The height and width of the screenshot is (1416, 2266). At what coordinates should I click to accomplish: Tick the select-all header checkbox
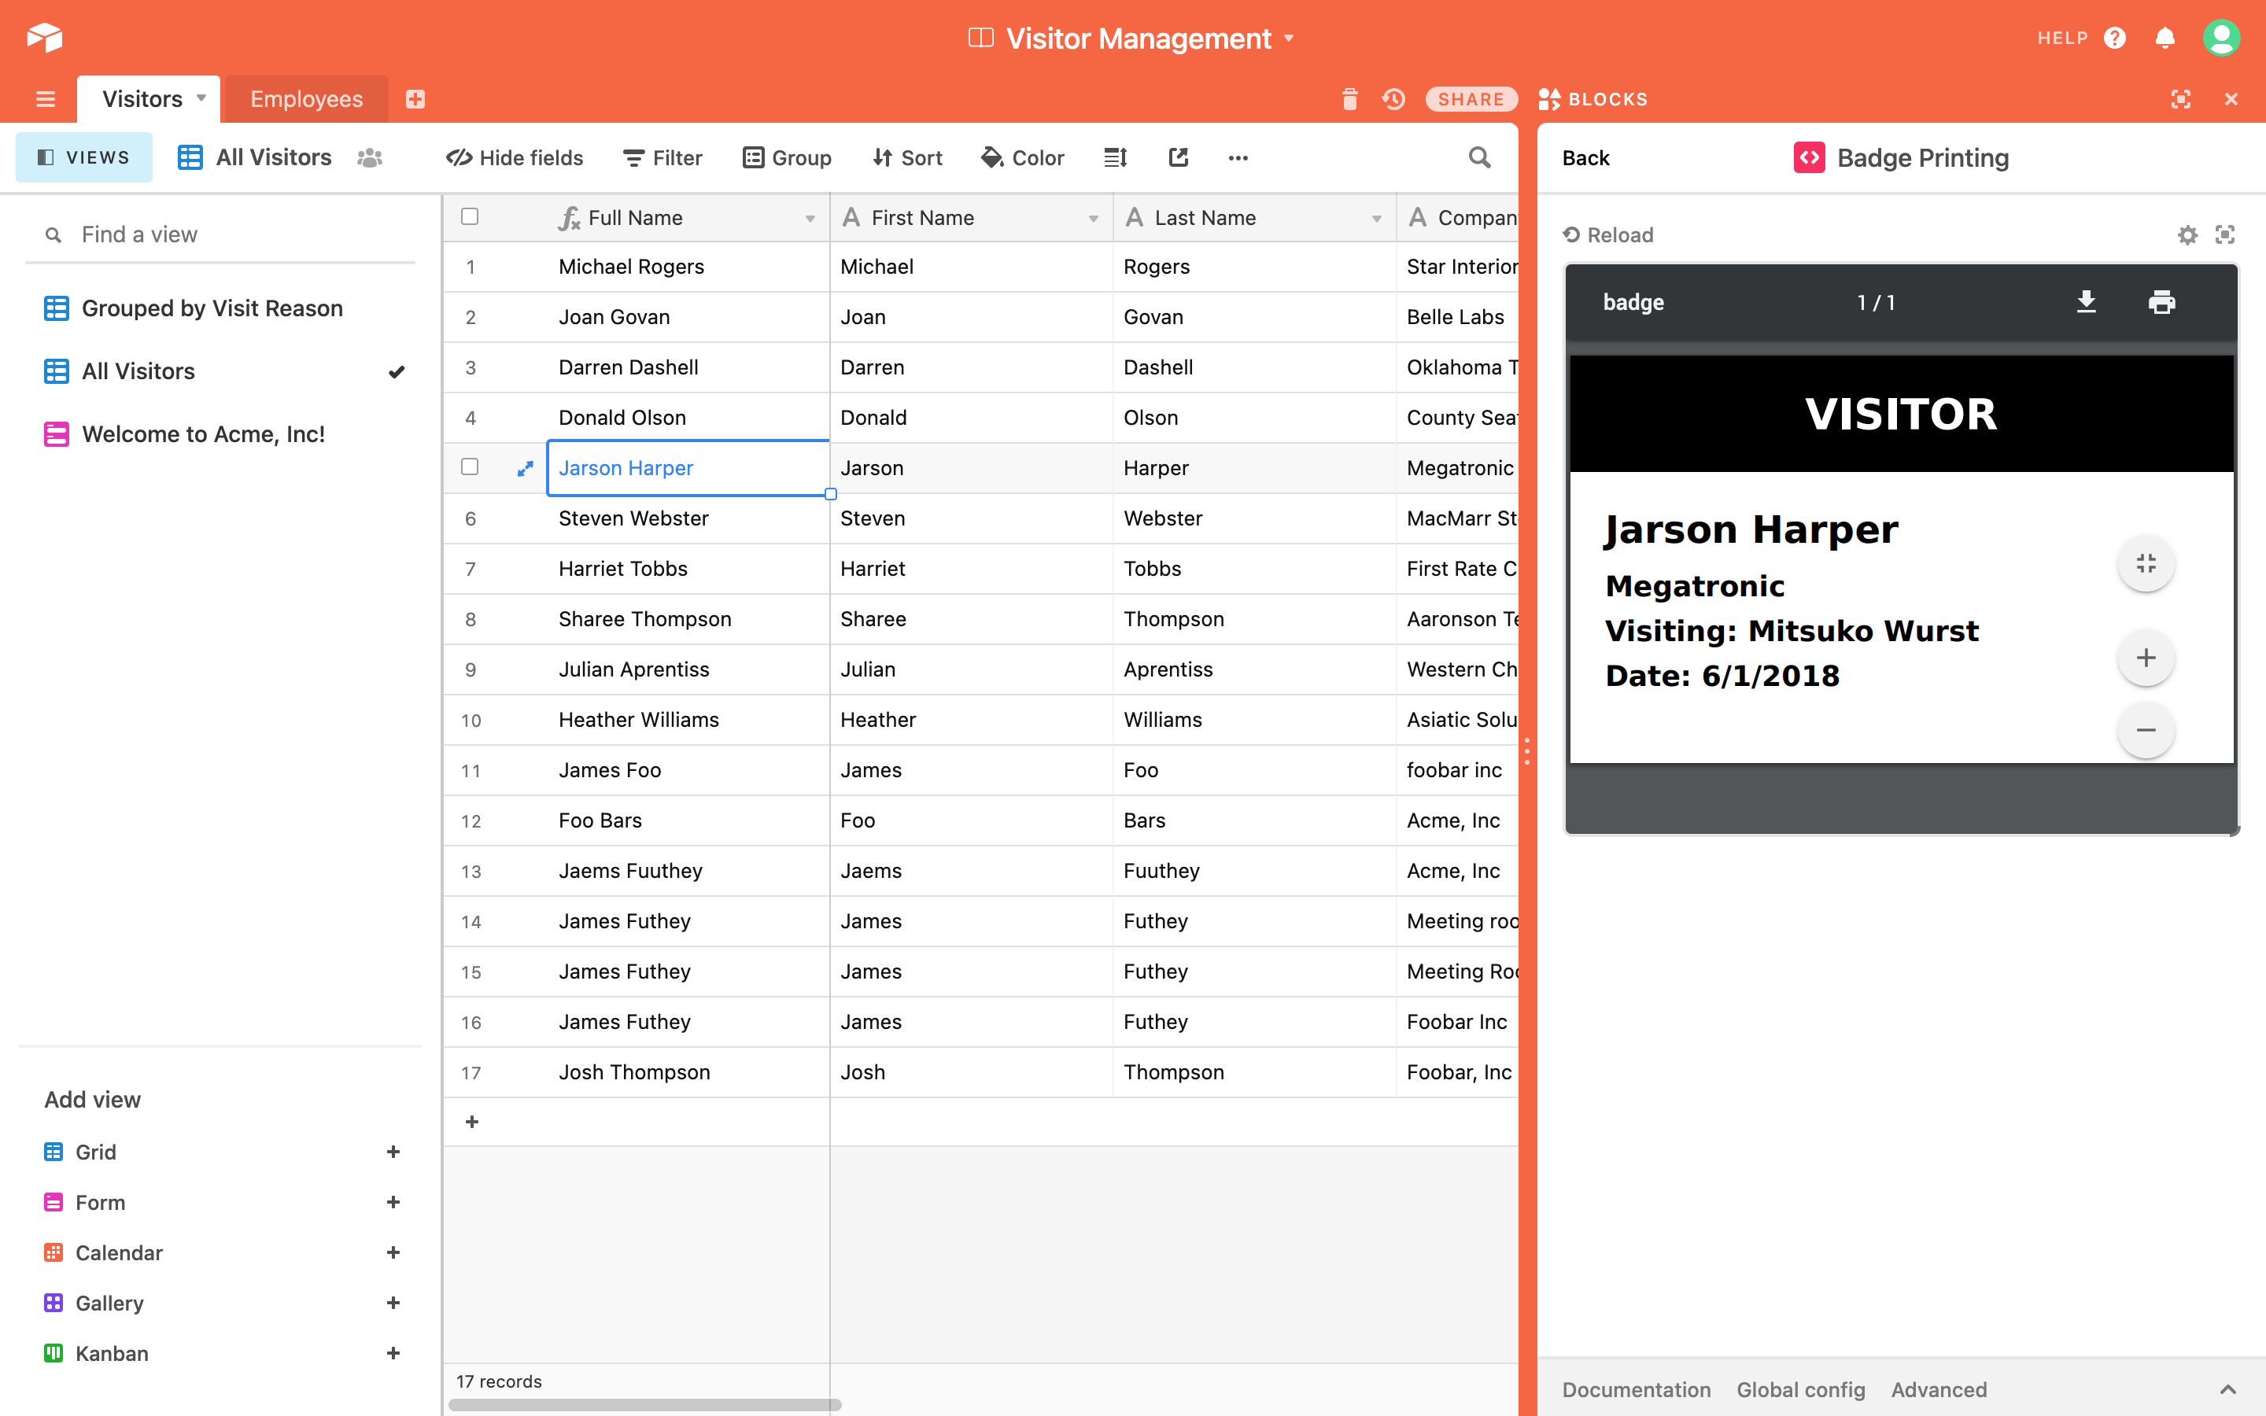coord(470,217)
